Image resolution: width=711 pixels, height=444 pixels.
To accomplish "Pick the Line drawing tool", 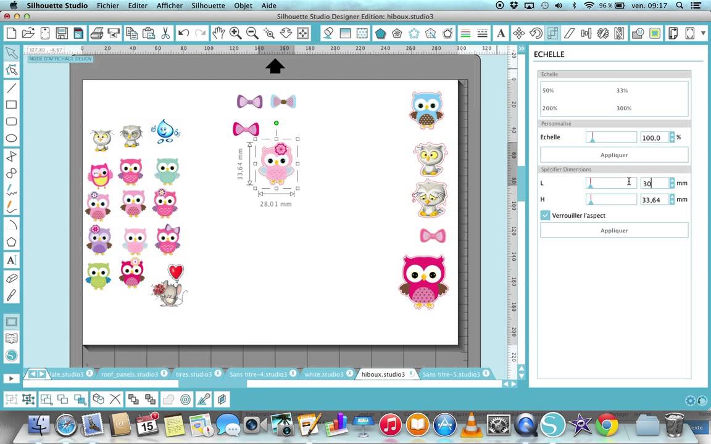I will (11, 88).
